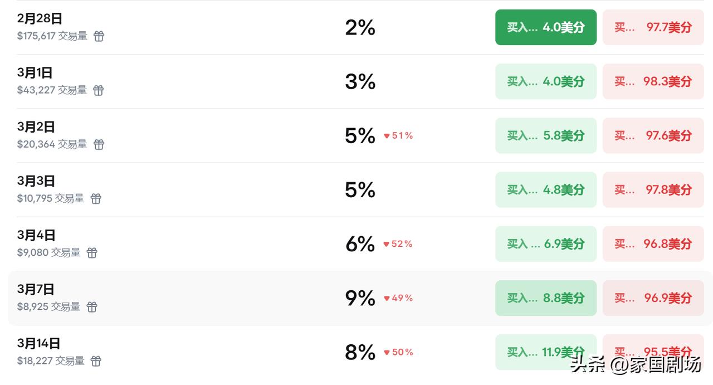Click the red 98.3美分 button for 3月1日
The width and height of the screenshot is (713, 385).
click(x=653, y=81)
